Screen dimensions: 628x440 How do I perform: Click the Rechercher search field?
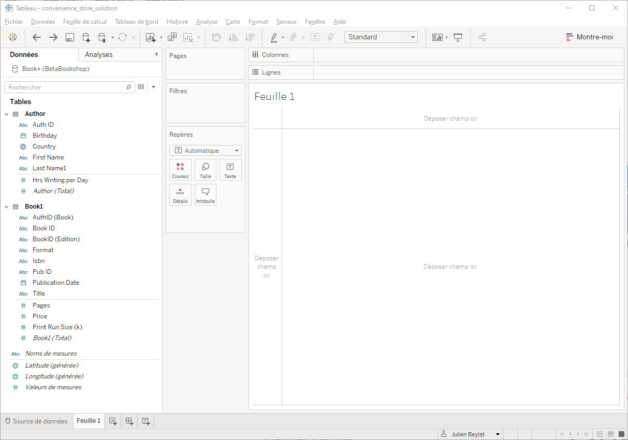click(x=65, y=87)
